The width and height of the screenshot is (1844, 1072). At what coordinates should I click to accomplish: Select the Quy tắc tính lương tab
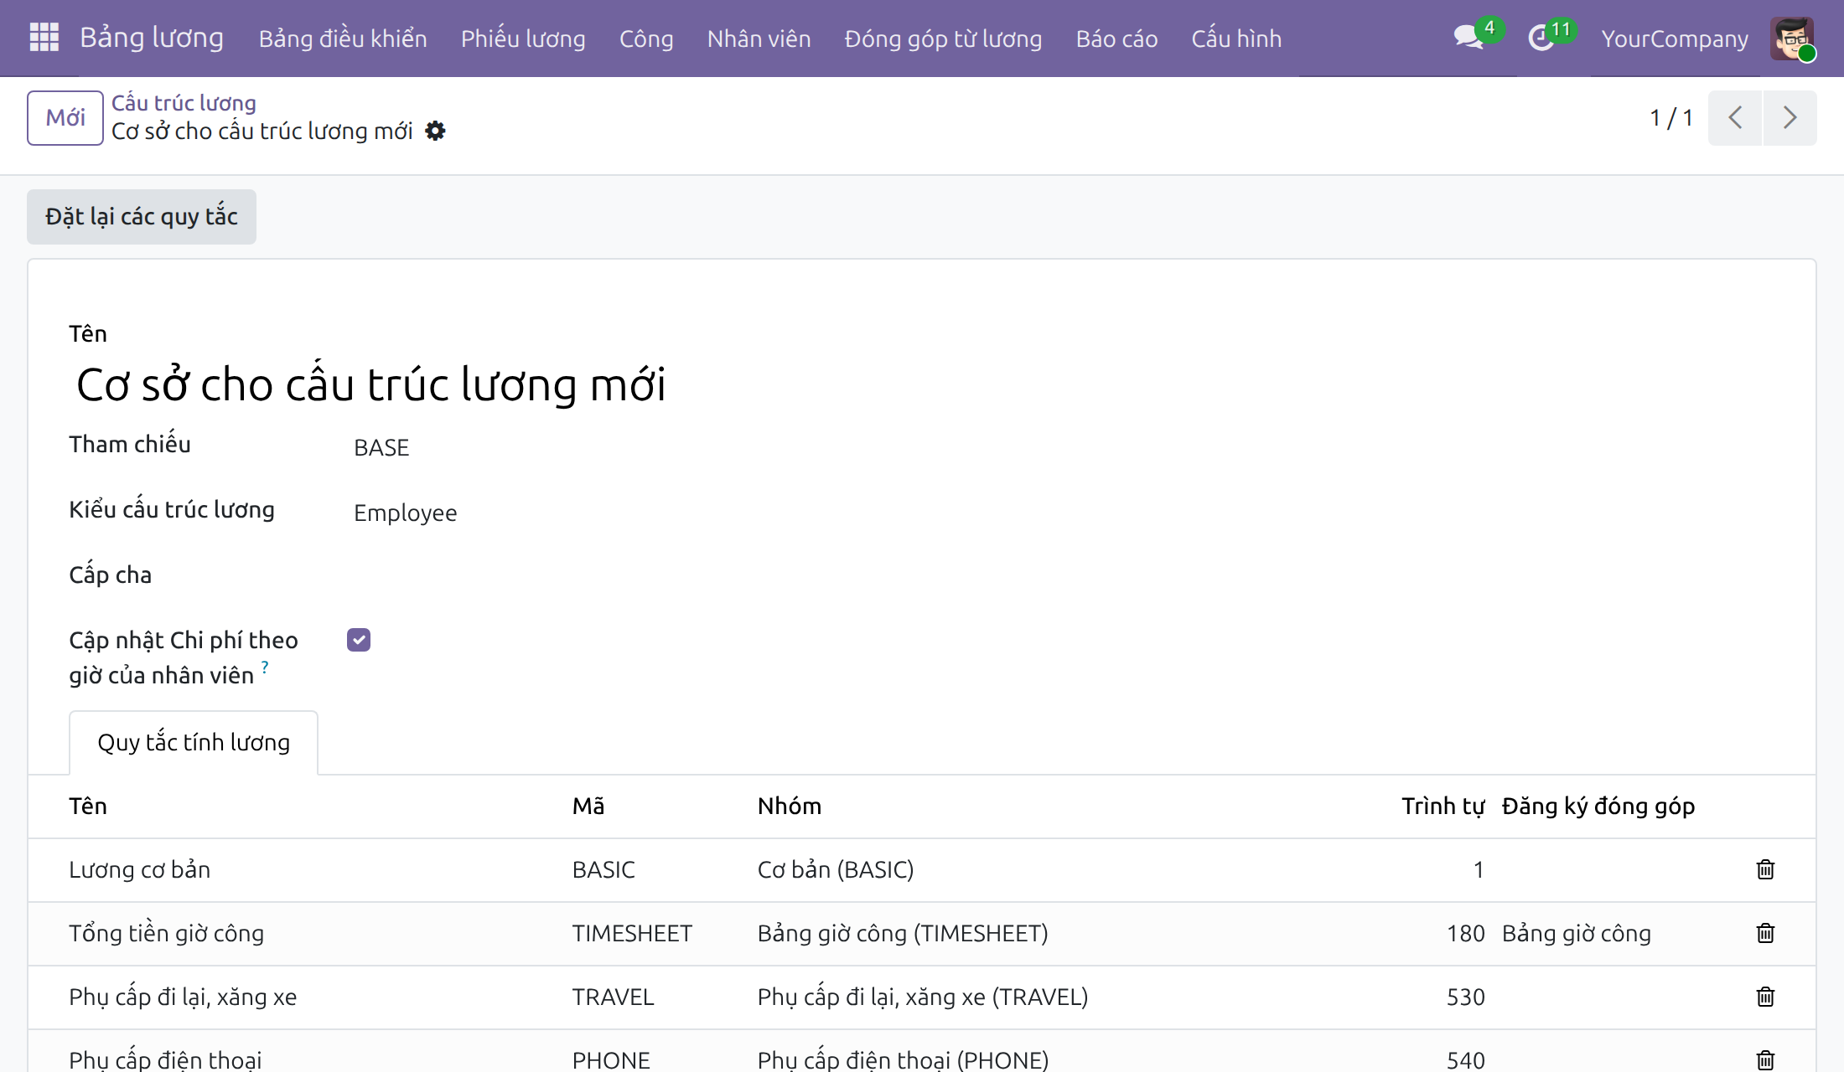[x=194, y=743]
